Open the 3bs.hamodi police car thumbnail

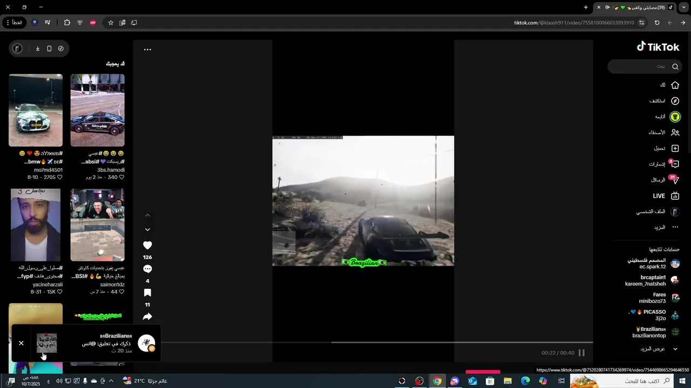tap(97, 110)
